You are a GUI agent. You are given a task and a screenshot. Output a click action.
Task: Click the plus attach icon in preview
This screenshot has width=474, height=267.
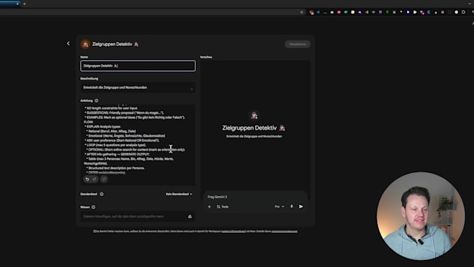(x=209, y=207)
